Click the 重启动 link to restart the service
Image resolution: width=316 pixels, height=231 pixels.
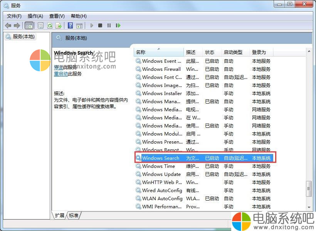61,74
